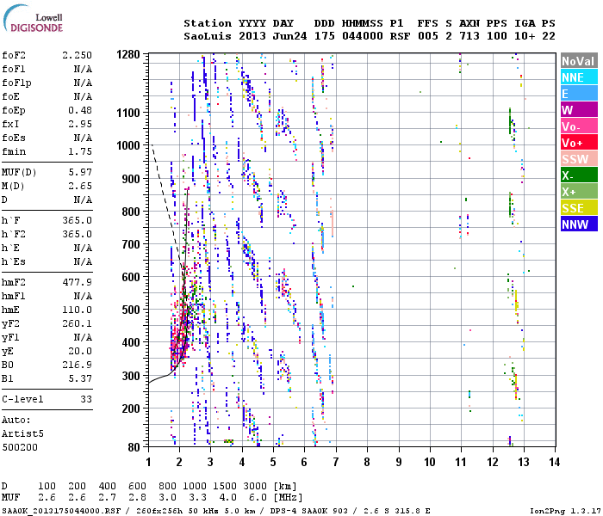Click the SAA0K_2013175044000.RSF file name
603x516 pixels.
click(61, 511)
